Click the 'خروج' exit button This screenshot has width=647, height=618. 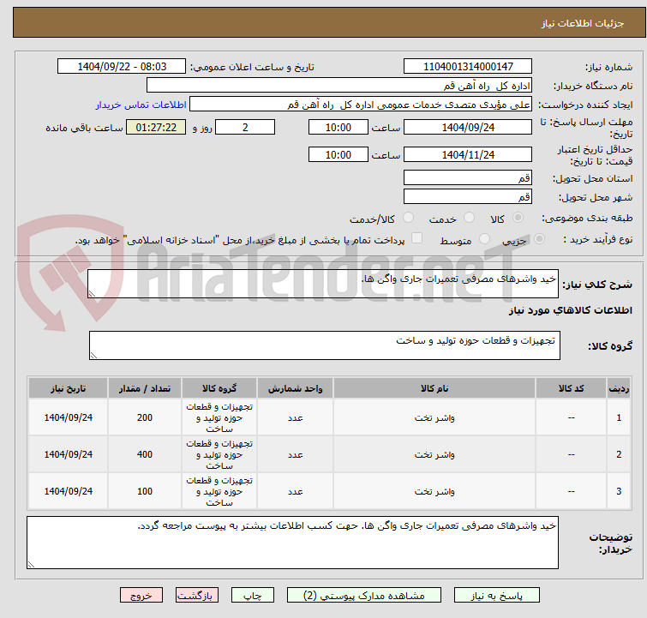click(141, 595)
